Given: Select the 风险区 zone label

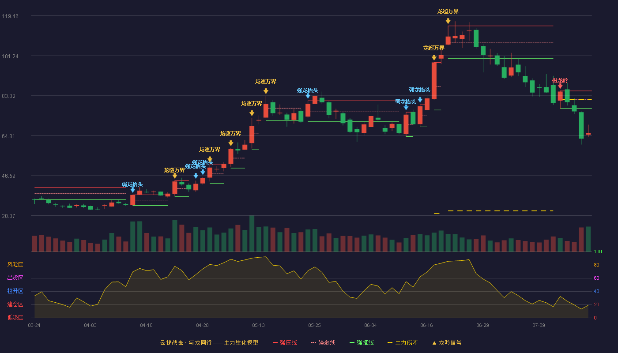Looking at the screenshot, I should (x=15, y=265).
